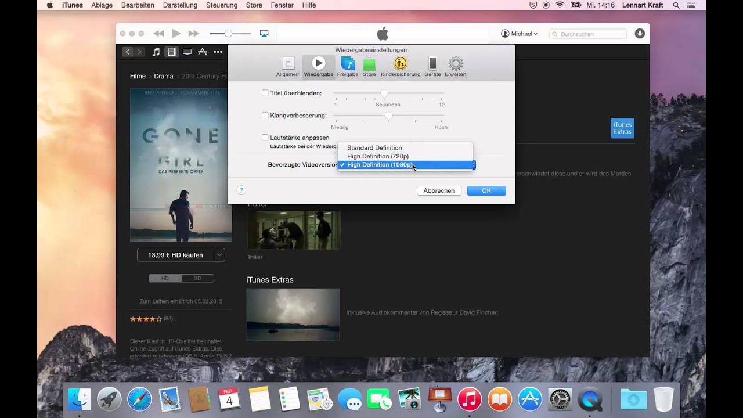The width and height of the screenshot is (743, 418).
Task: Switch to the TV Shows library icon
Action: (187, 52)
